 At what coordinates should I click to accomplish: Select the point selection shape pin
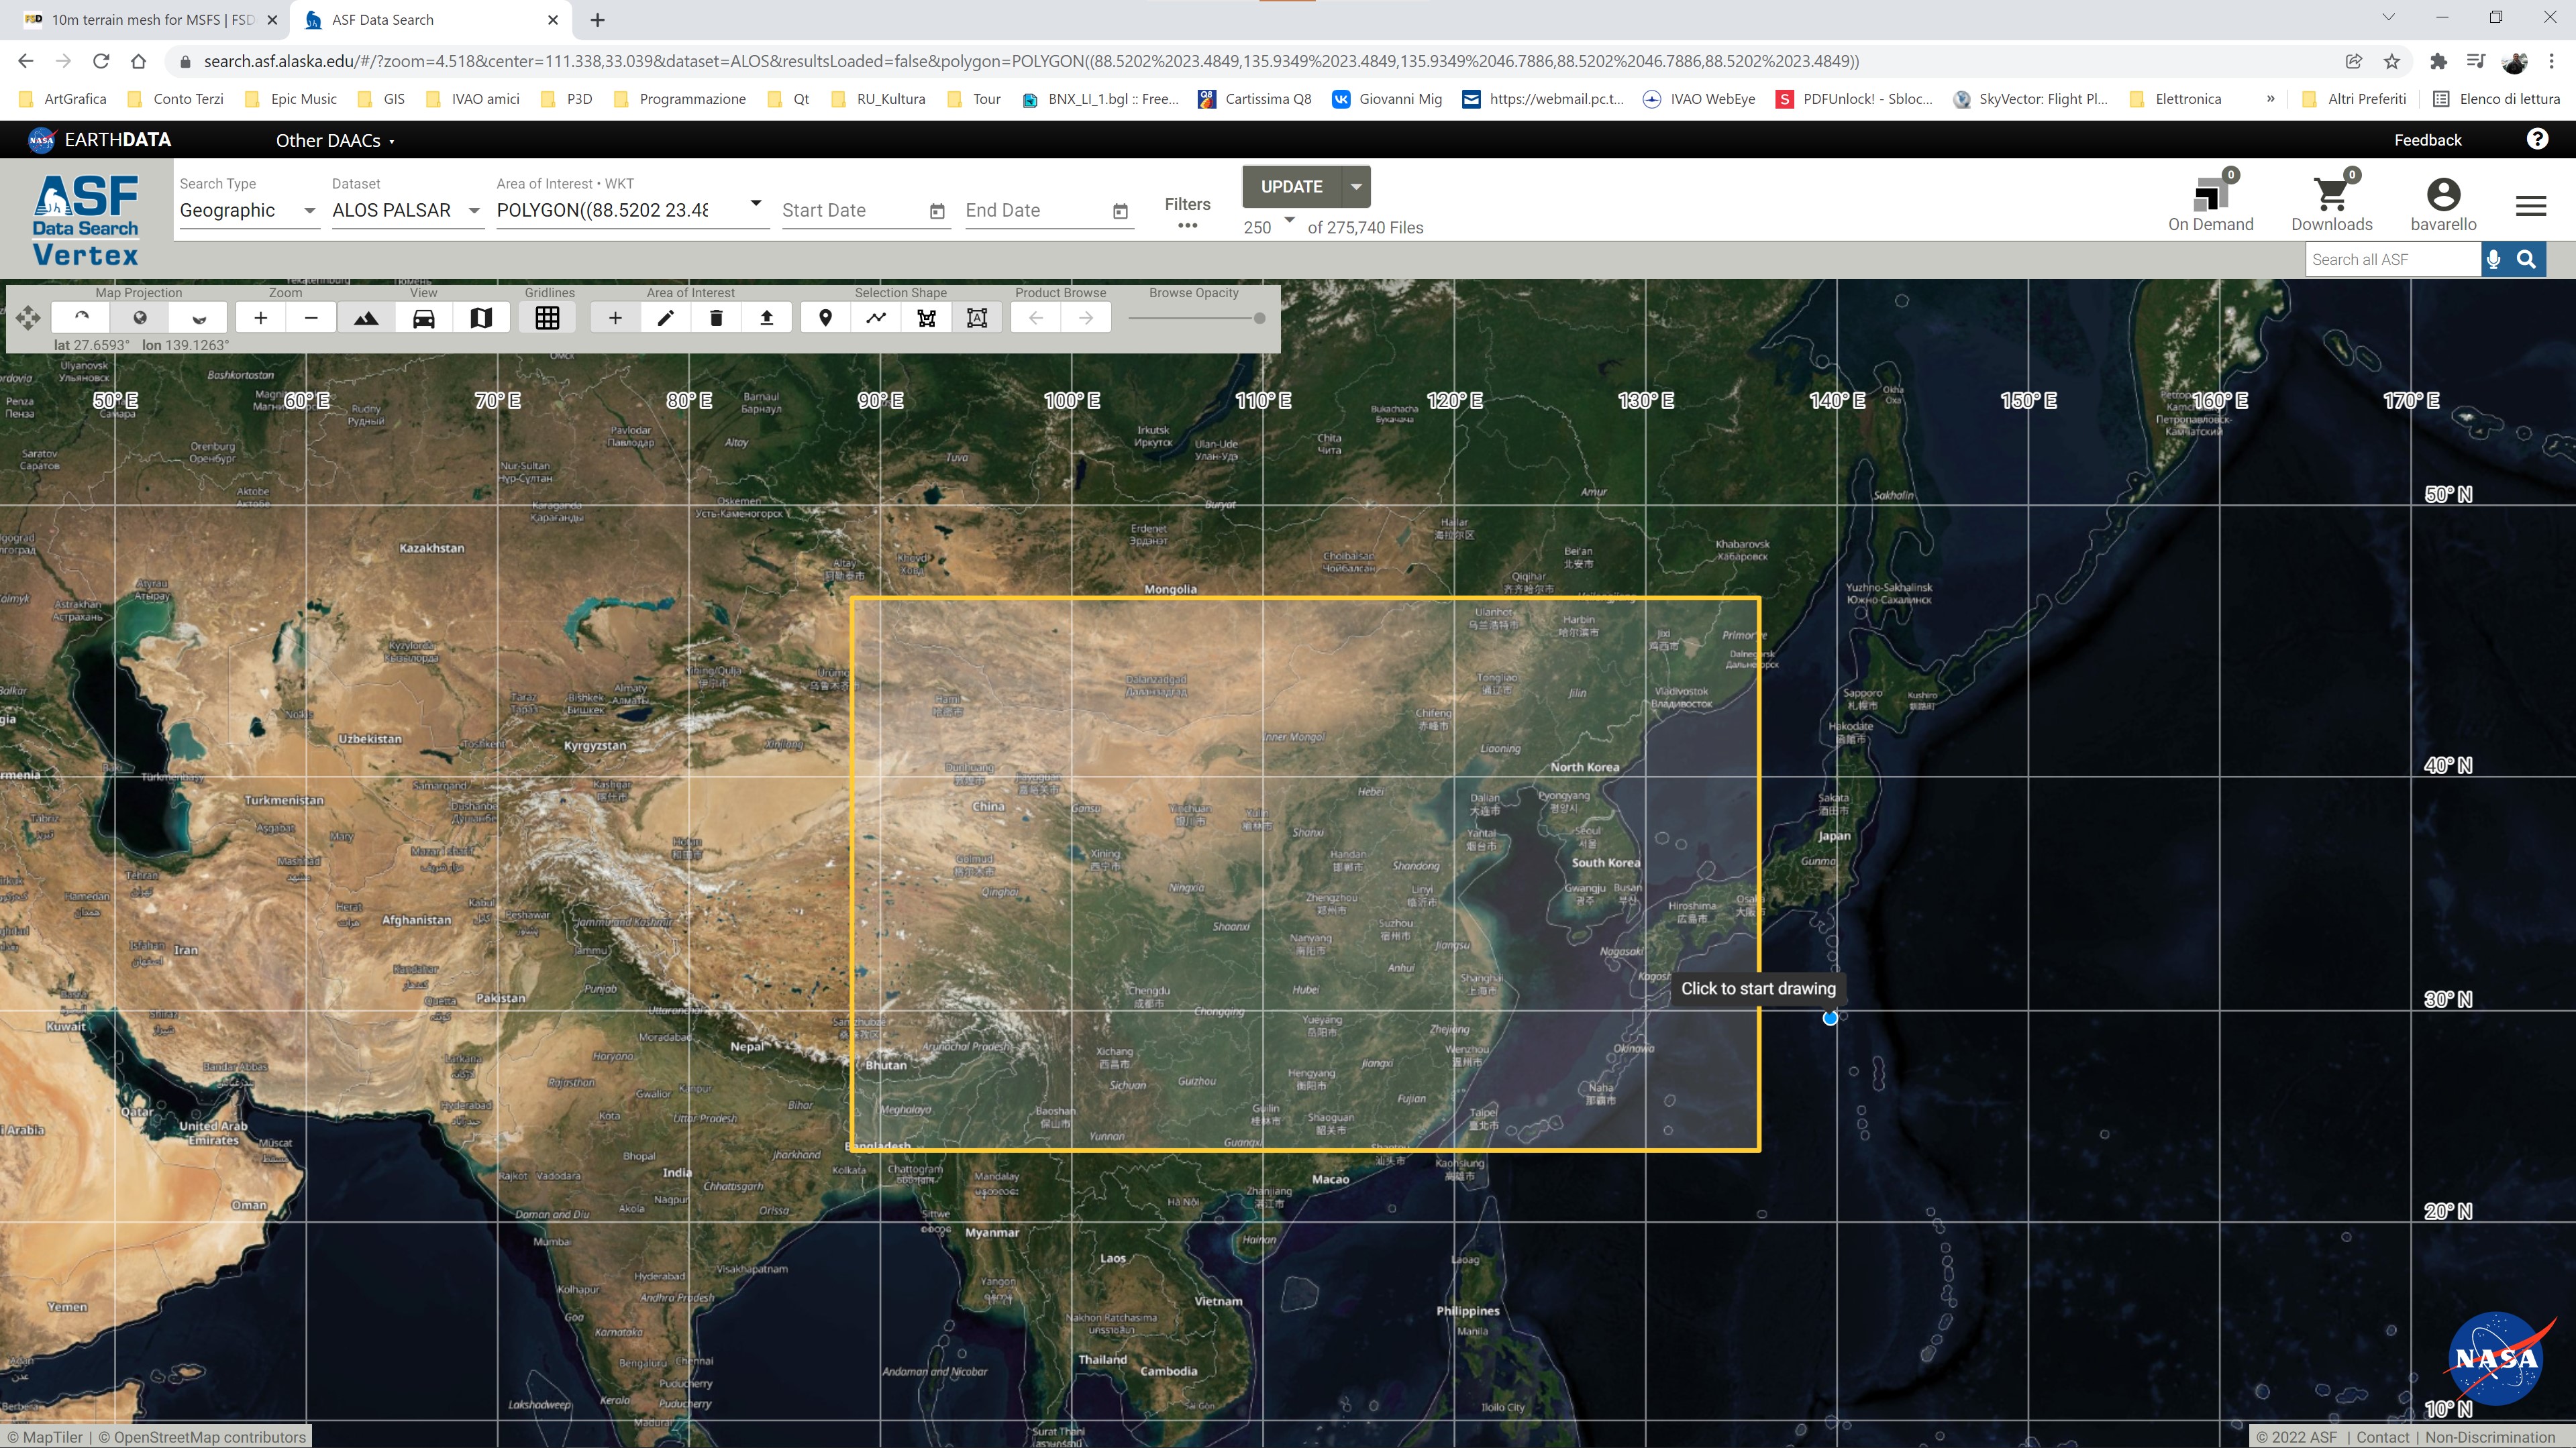click(x=825, y=318)
